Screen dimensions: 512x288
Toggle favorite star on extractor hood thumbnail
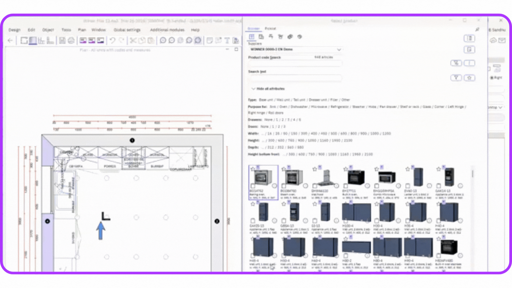(x=315, y=169)
